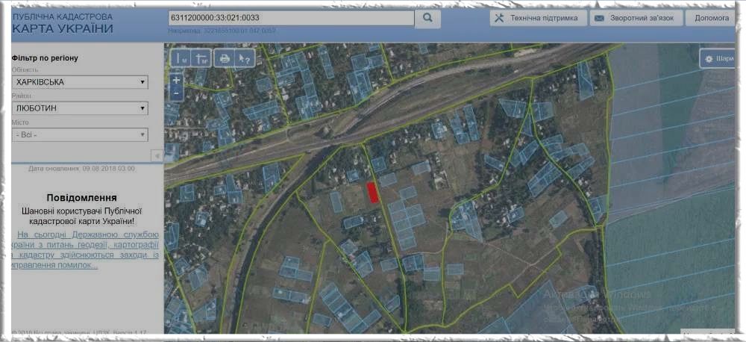Screen dimensions: 746x342
Task: Click the magnifier search button
Action: (427, 18)
